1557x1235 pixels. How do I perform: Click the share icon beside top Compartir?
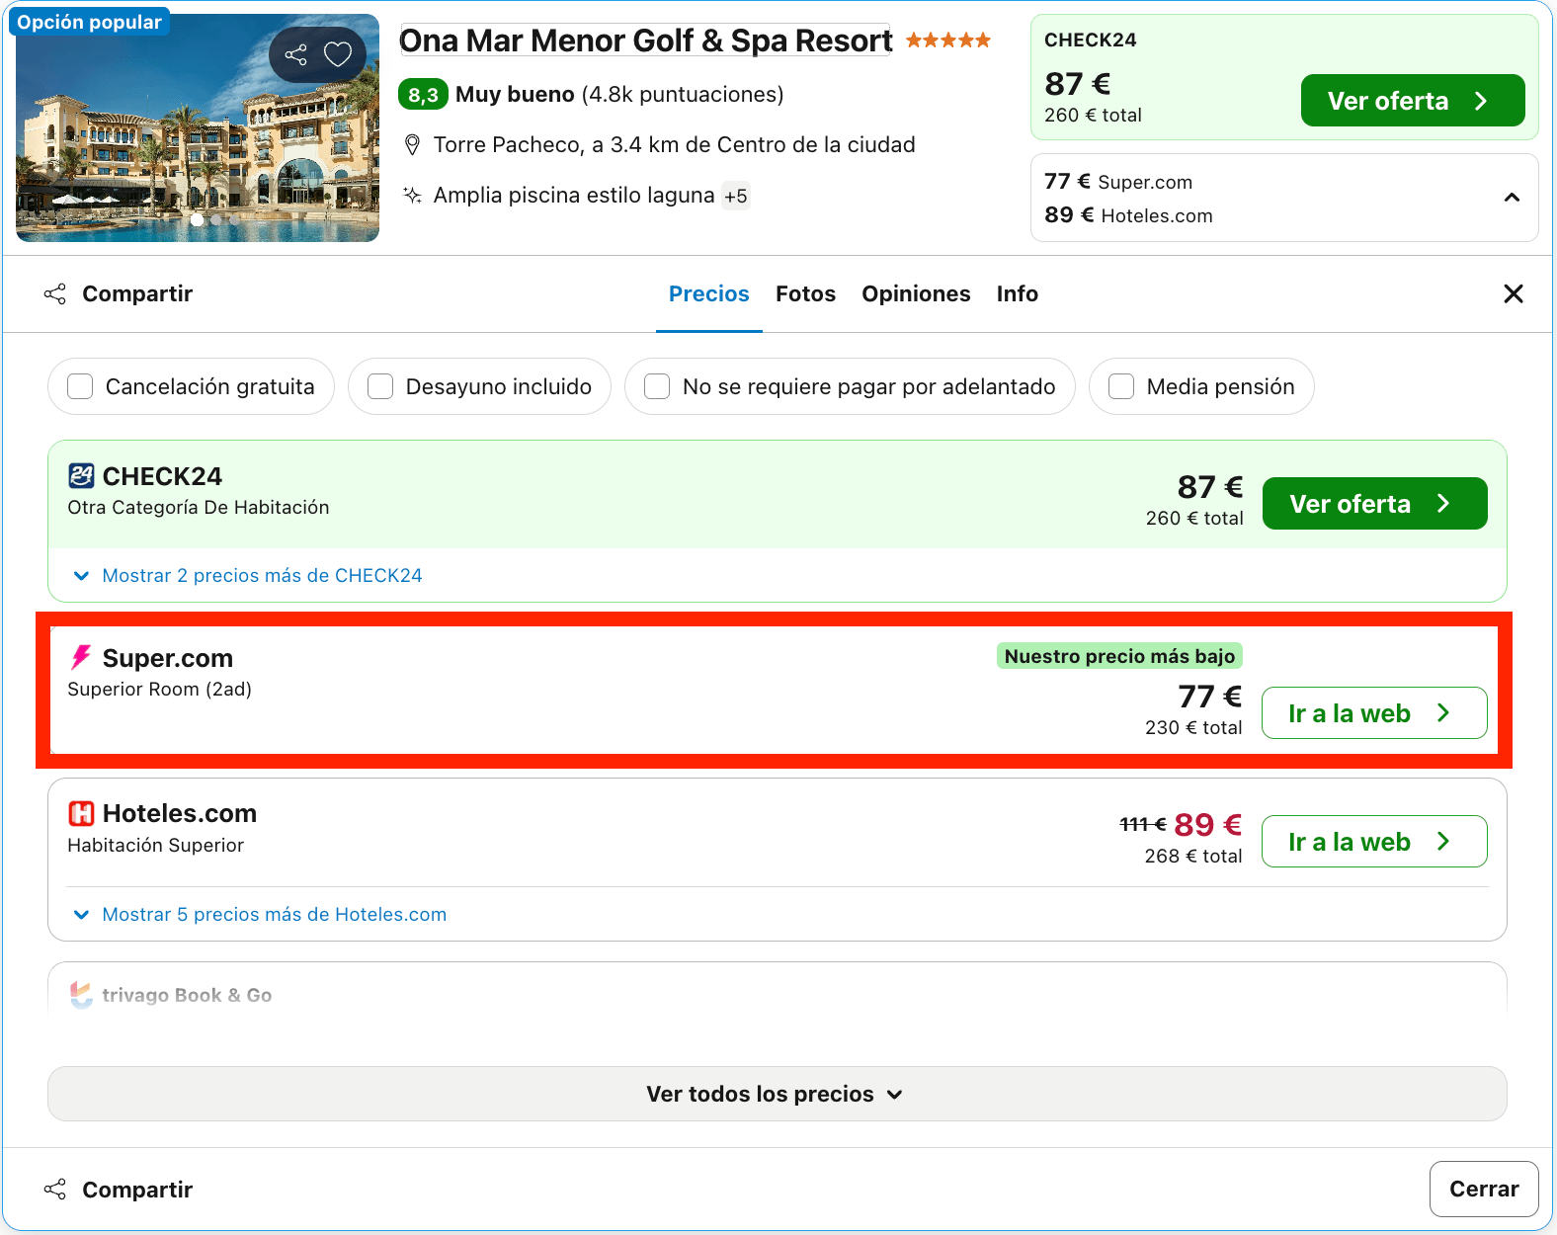(55, 293)
